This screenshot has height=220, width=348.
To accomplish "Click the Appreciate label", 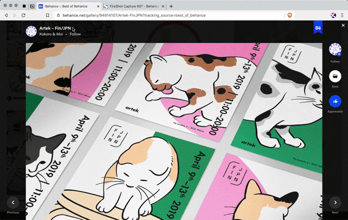I will [335, 112].
